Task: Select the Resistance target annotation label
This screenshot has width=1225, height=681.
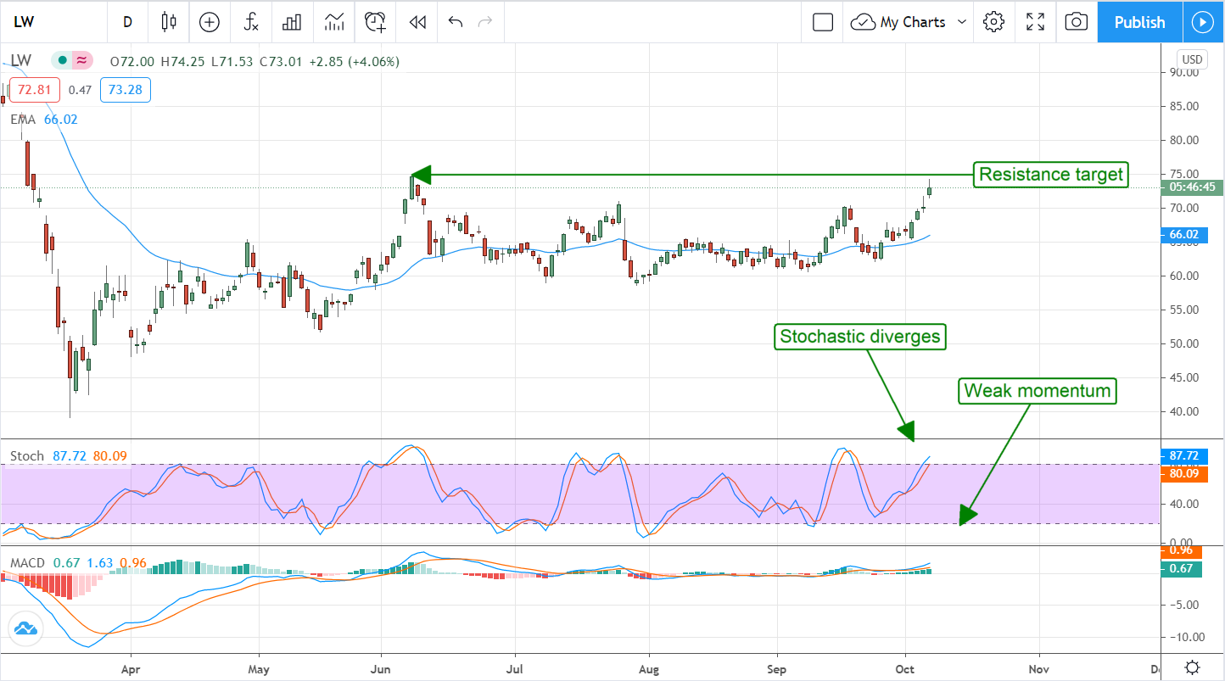Action: [x=1051, y=175]
